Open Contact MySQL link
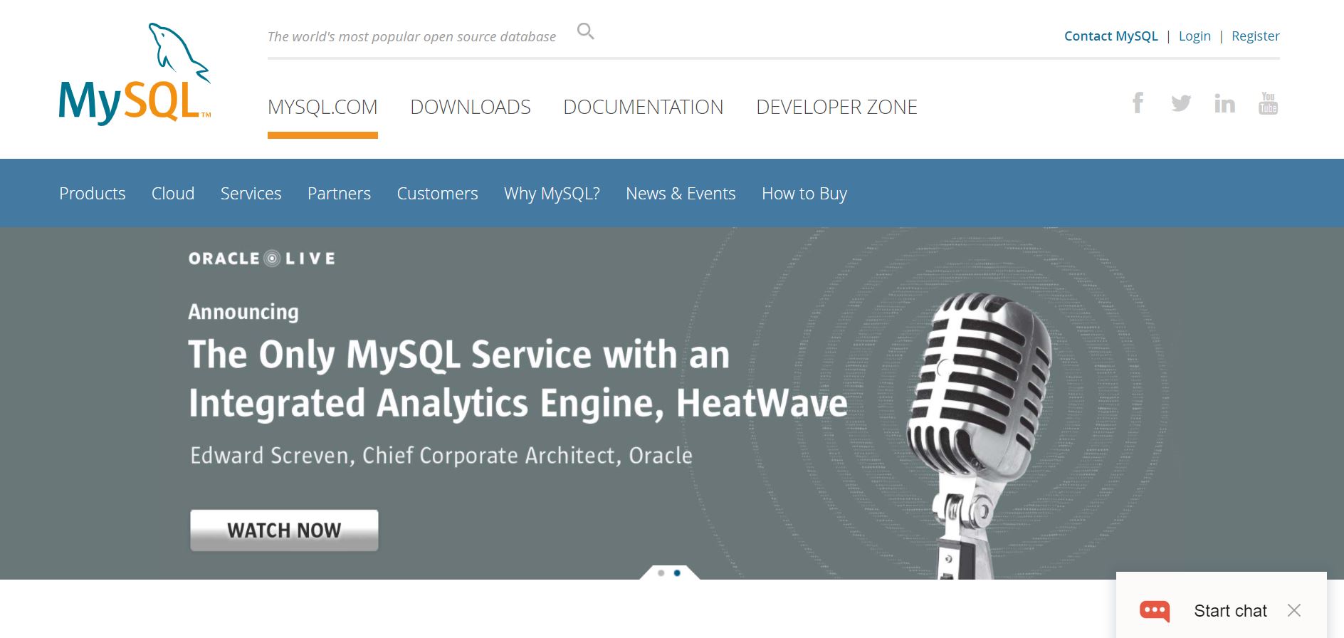Screen dimensions: 1344x638 coord(1111,36)
